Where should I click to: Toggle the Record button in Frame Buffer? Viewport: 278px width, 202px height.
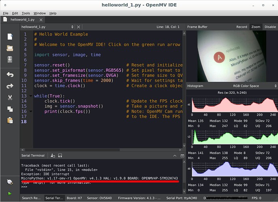click(242, 27)
